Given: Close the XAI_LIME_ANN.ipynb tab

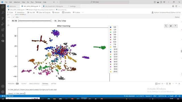Looking at the screenshot, I should coord(40,6).
